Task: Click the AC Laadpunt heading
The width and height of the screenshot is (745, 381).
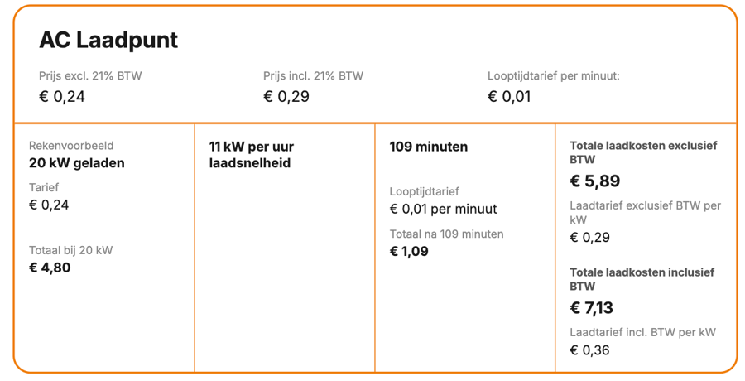Action: 108,41
